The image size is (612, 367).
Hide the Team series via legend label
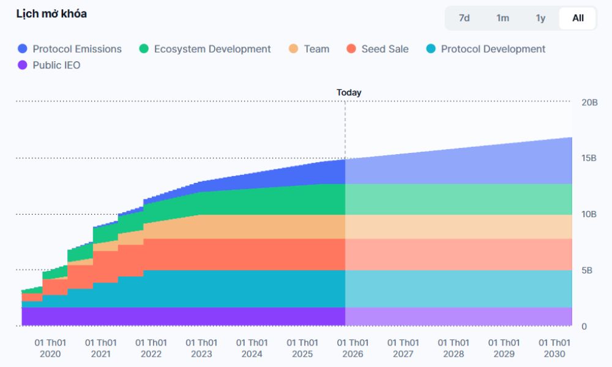[316, 49]
